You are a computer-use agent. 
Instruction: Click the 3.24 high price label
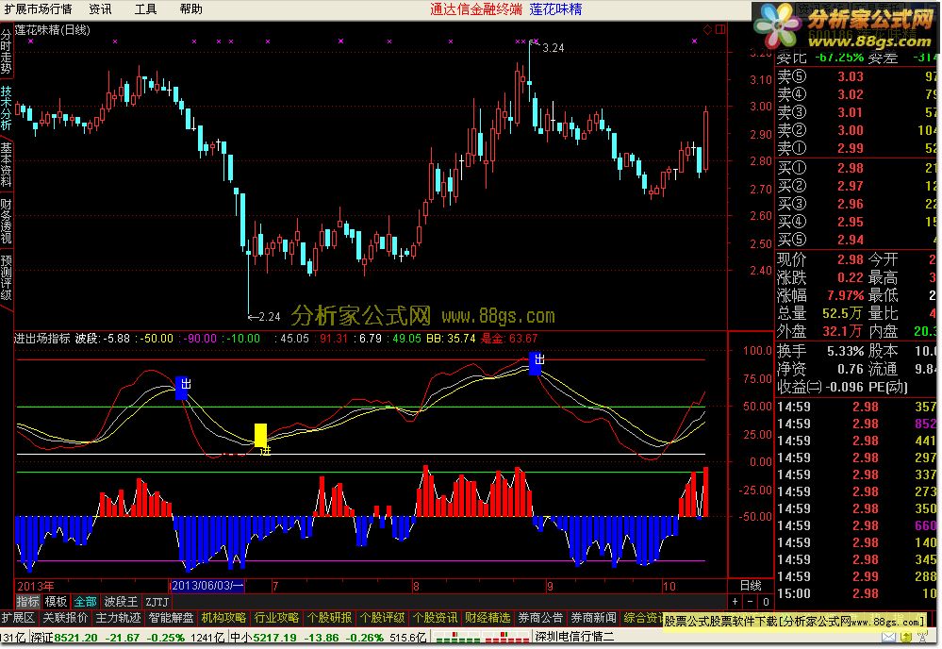[x=554, y=48]
